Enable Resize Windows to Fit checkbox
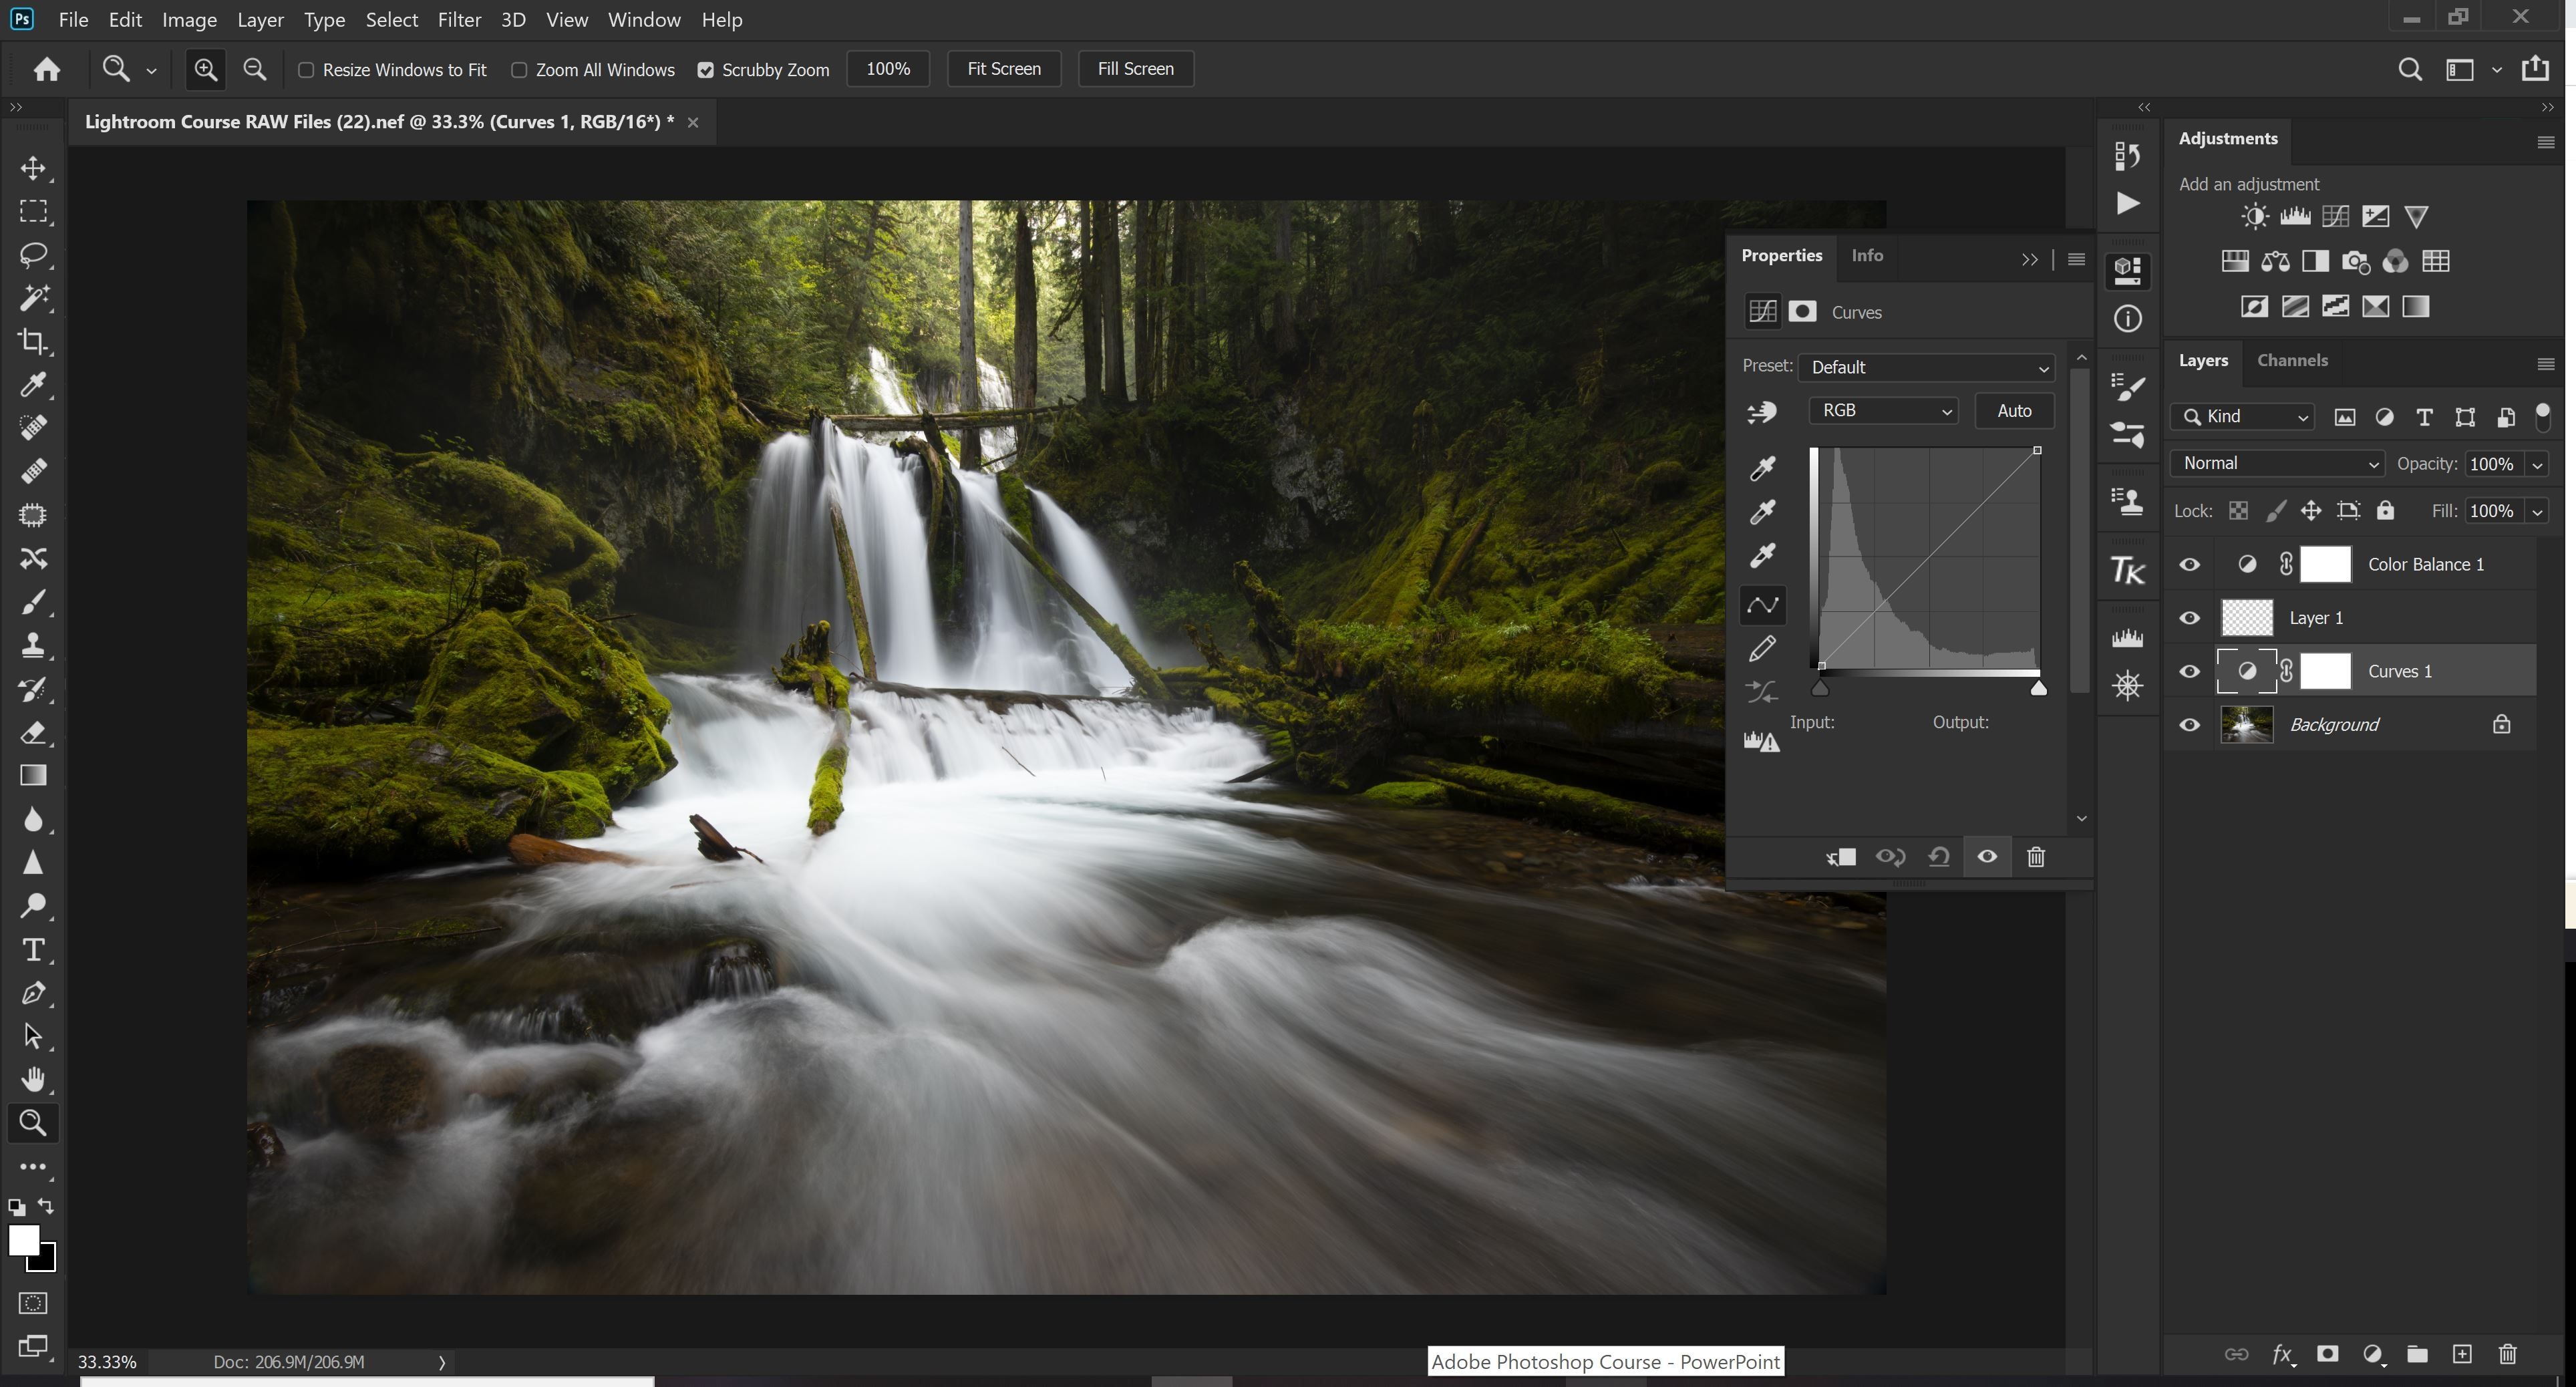This screenshot has width=2576, height=1387. point(307,70)
